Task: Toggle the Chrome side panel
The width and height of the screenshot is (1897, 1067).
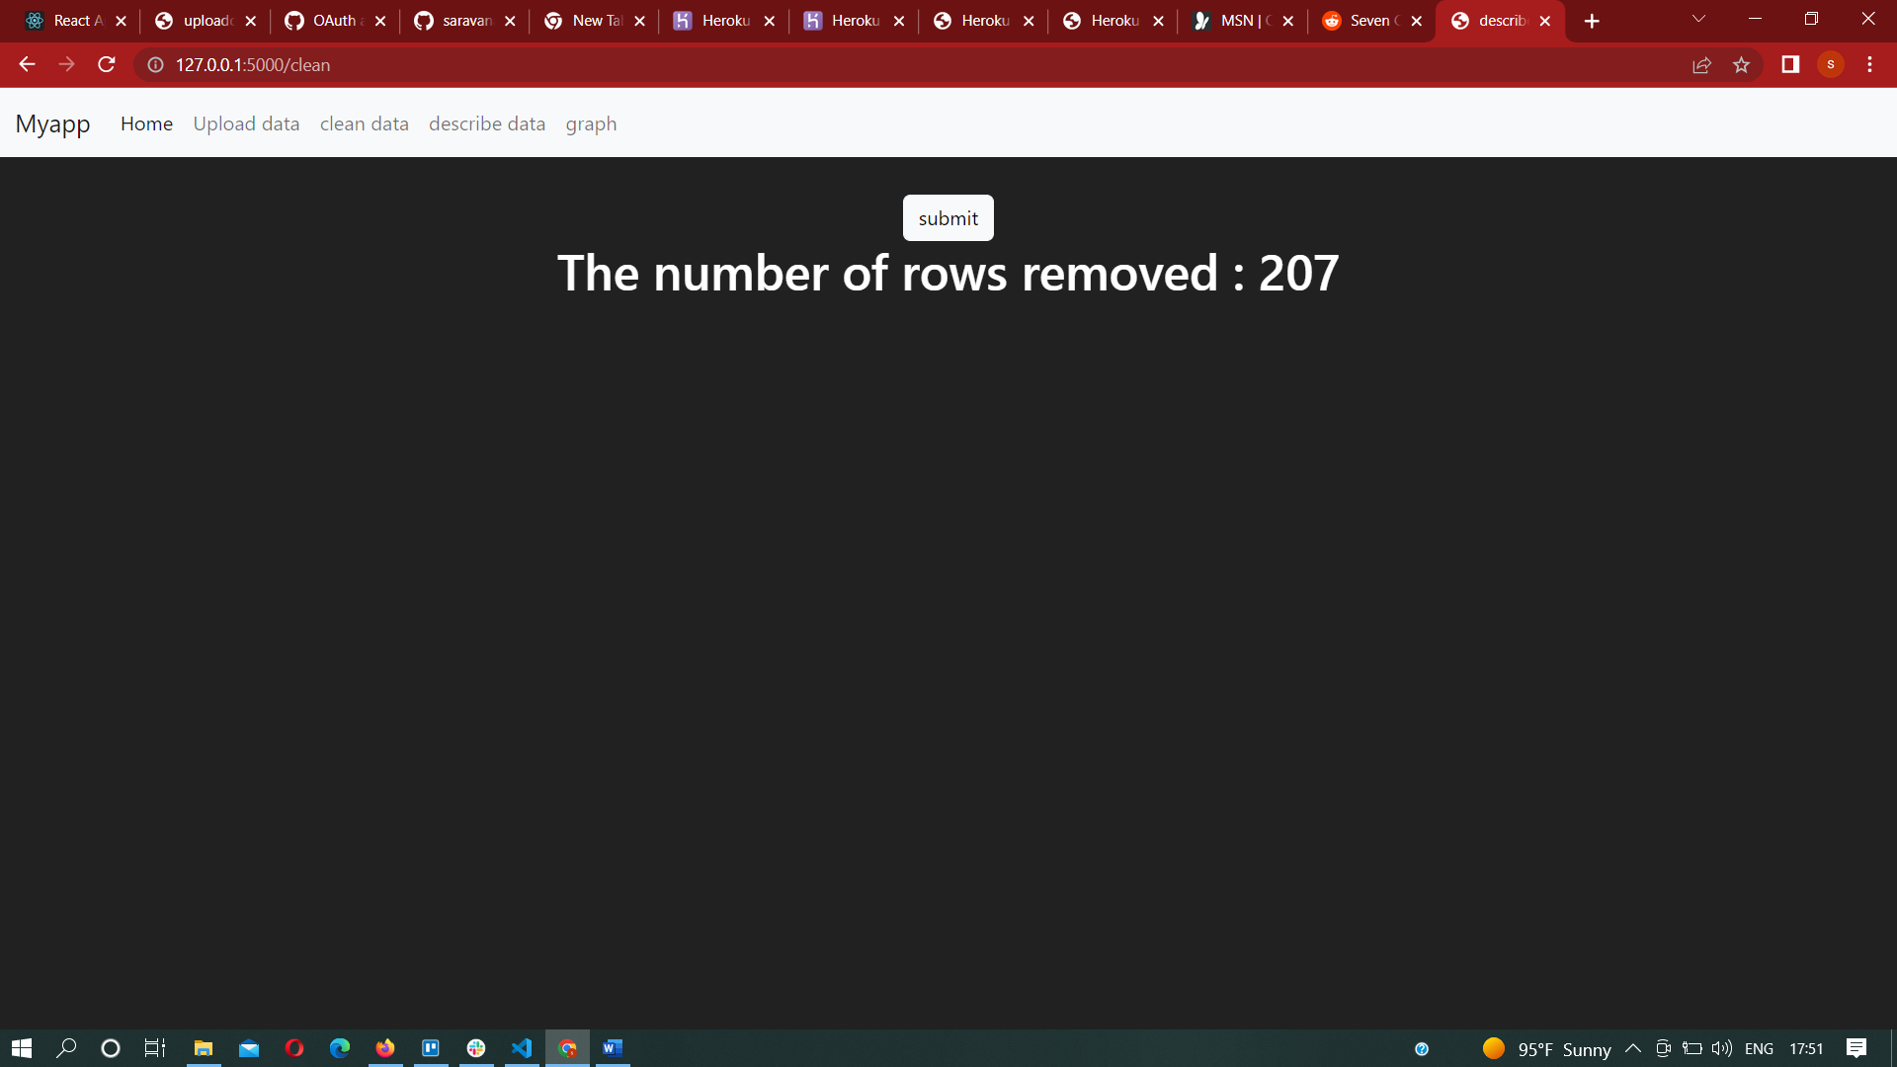Action: point(1789,65)
